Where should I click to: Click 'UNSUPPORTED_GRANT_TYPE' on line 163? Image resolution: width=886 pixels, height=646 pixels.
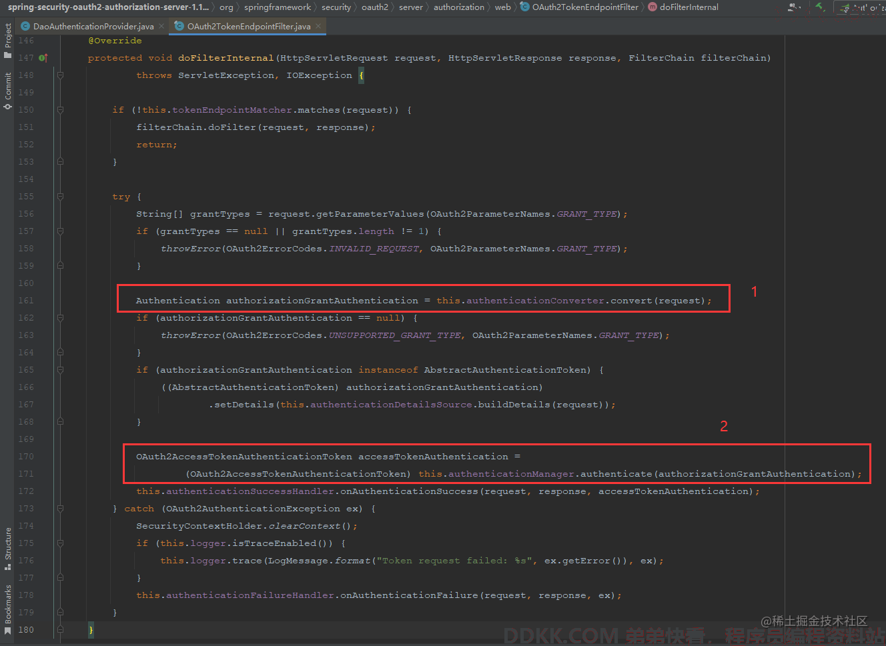395,335
